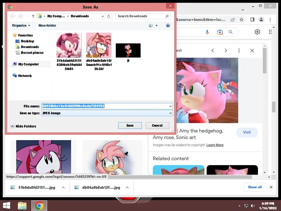Click Downloads in the address path
Viewport: 281px width, 211px height.
[x=80, y=16]
